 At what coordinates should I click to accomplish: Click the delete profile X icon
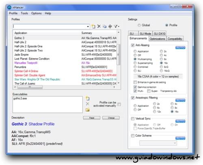[99, 26]
